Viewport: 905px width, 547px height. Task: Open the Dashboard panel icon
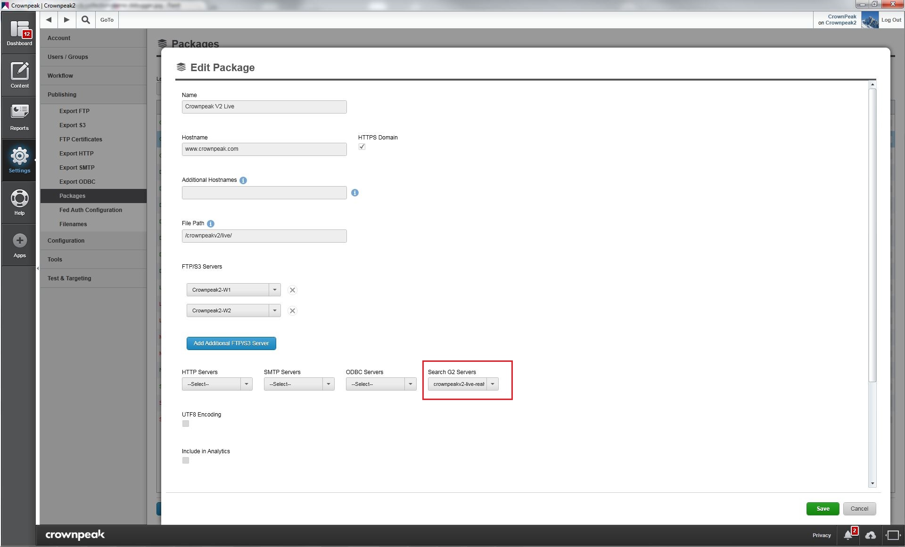19,29
